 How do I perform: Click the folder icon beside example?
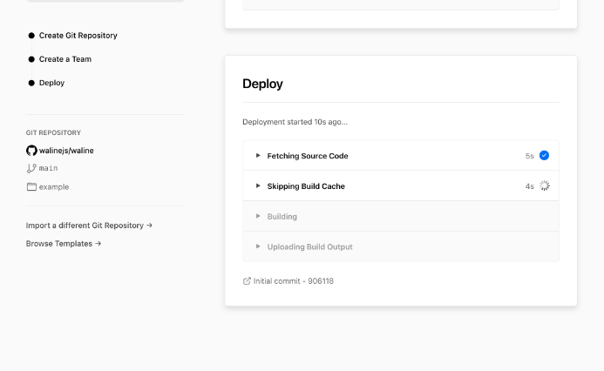pyautogui.click(x=31, y=187)
